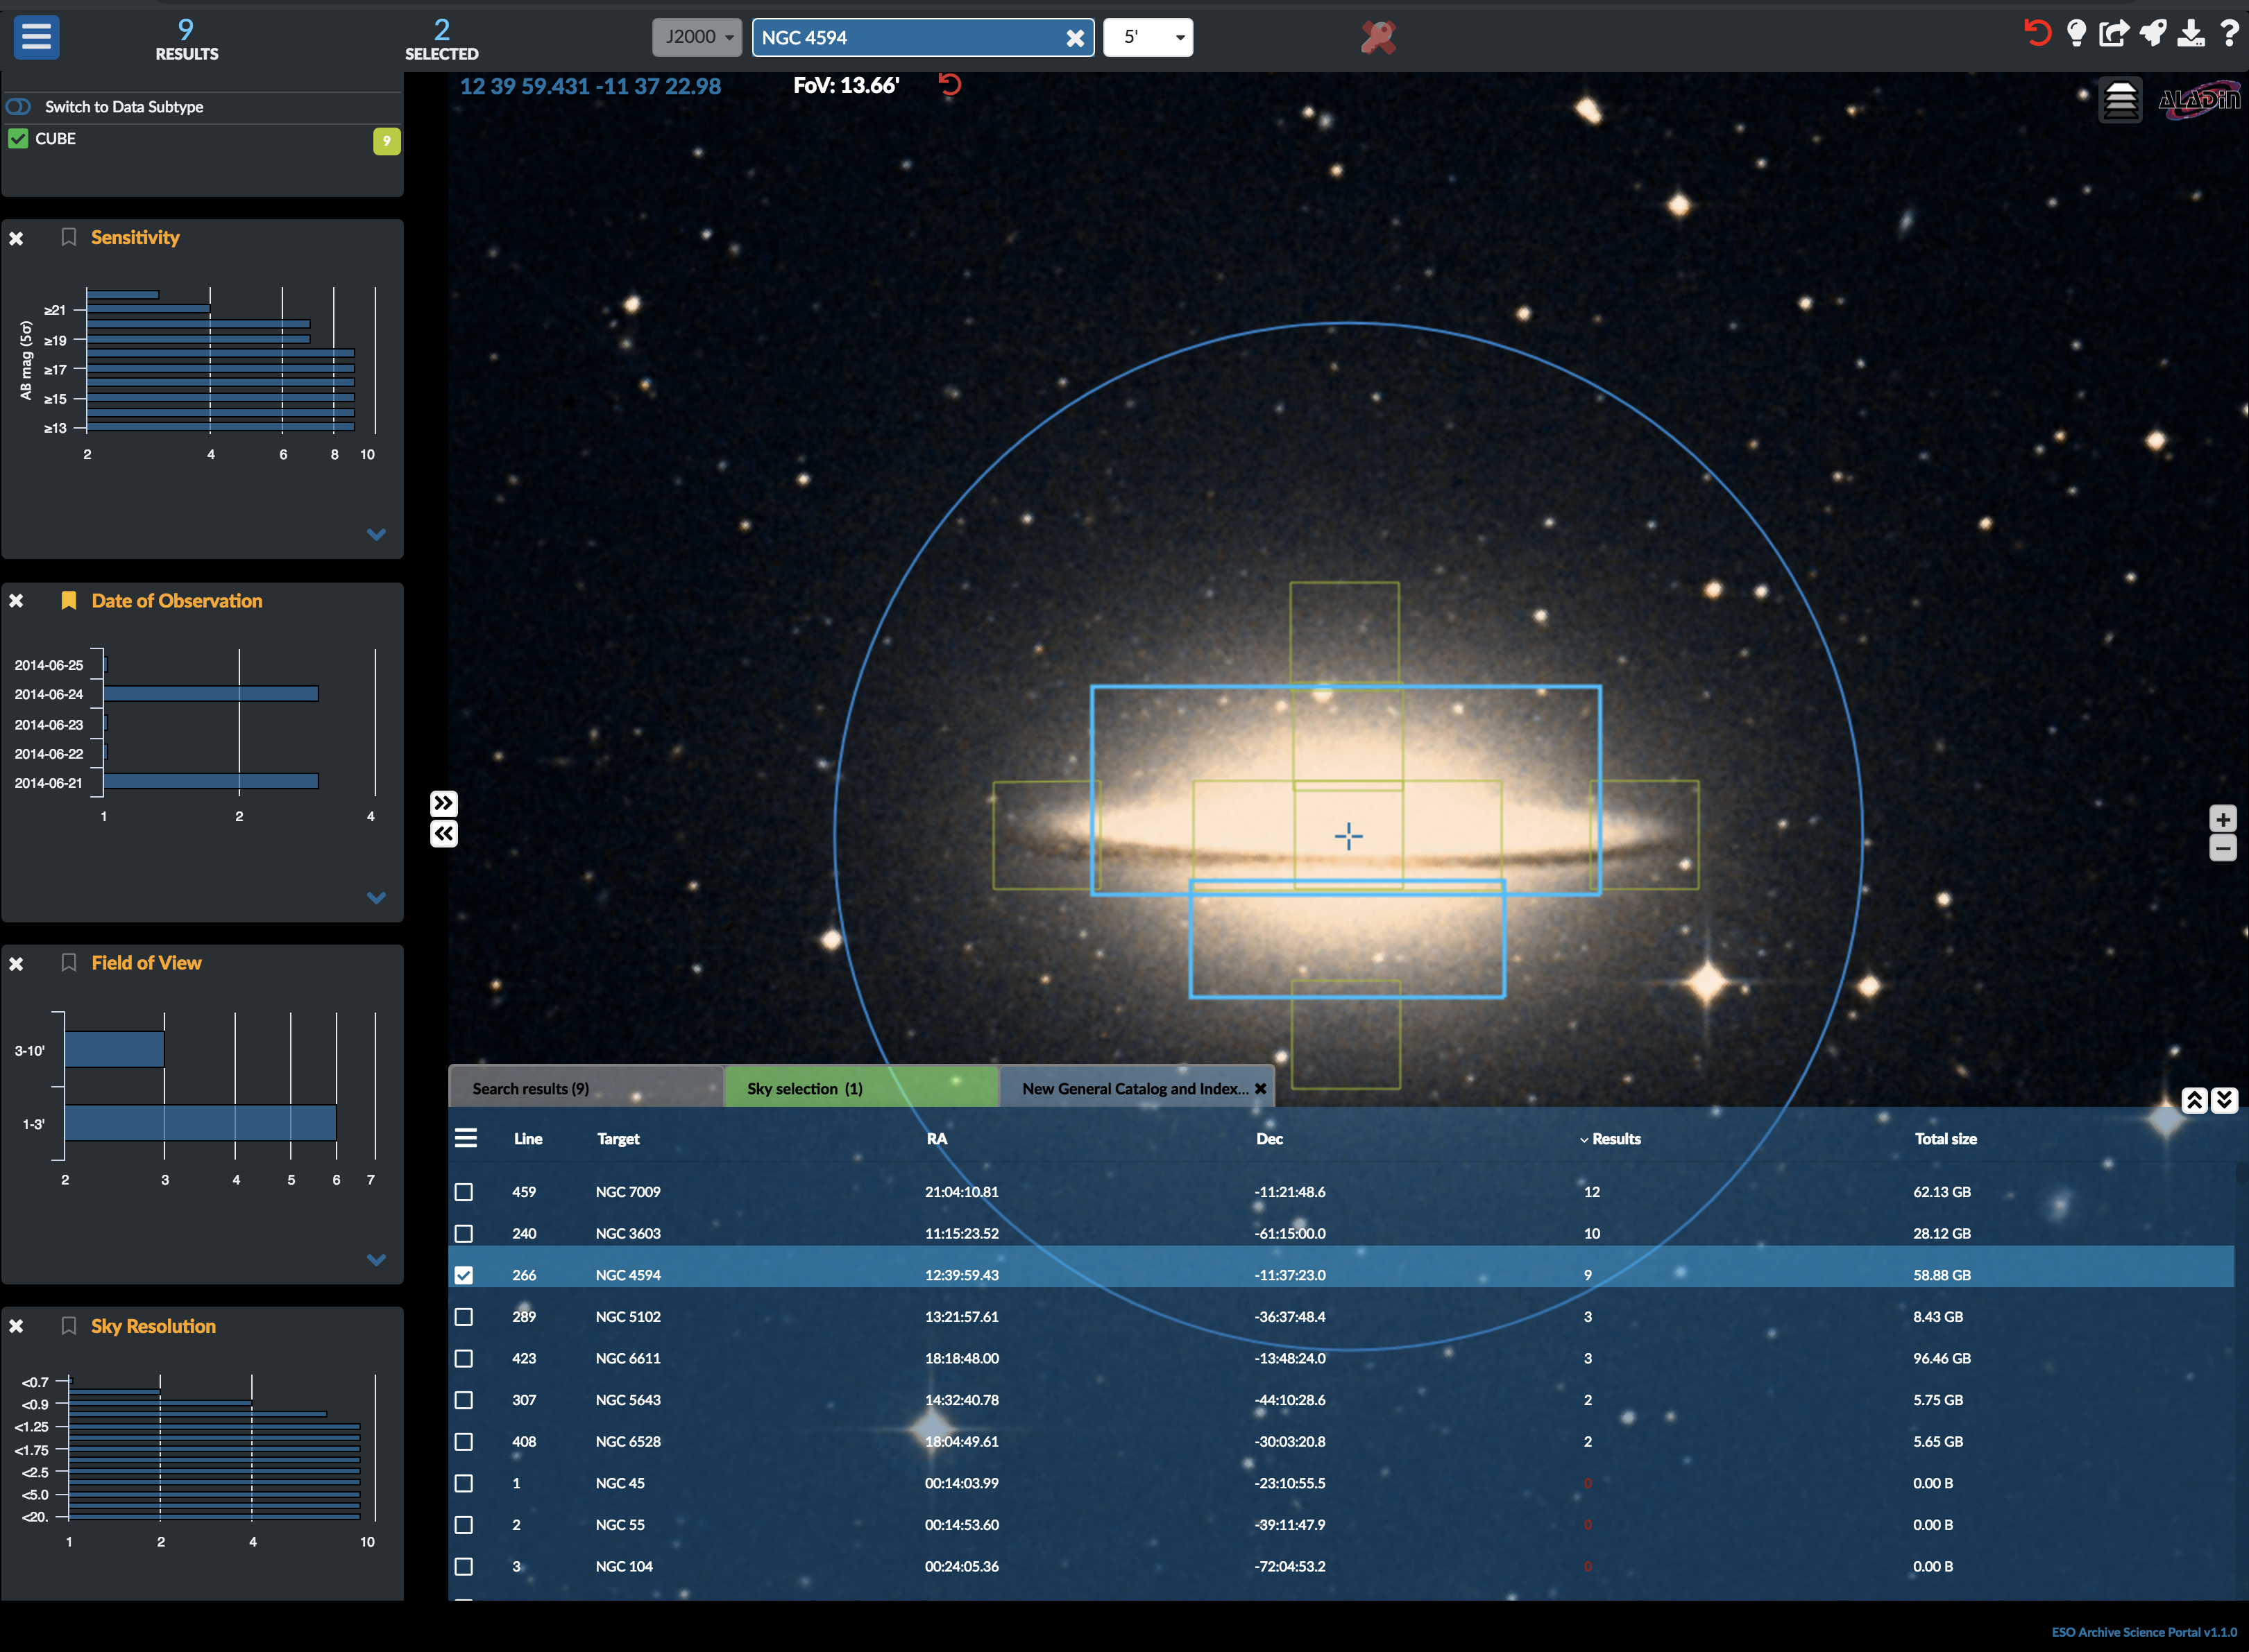Switch to Search results (9) tab
The image size is (2249, 1652).
coord(585,1088)
